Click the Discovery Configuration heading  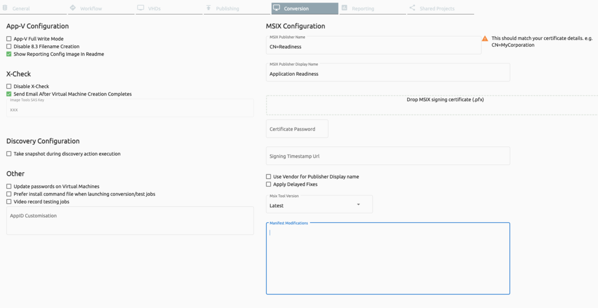coord(43,141)
